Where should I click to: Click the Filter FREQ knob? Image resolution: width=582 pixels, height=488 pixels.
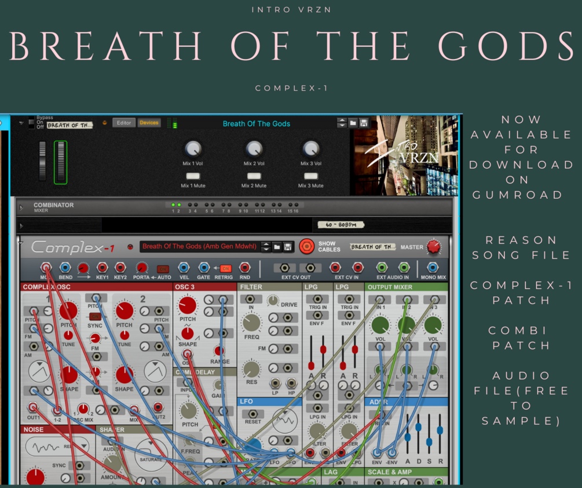tap(251, 323)
